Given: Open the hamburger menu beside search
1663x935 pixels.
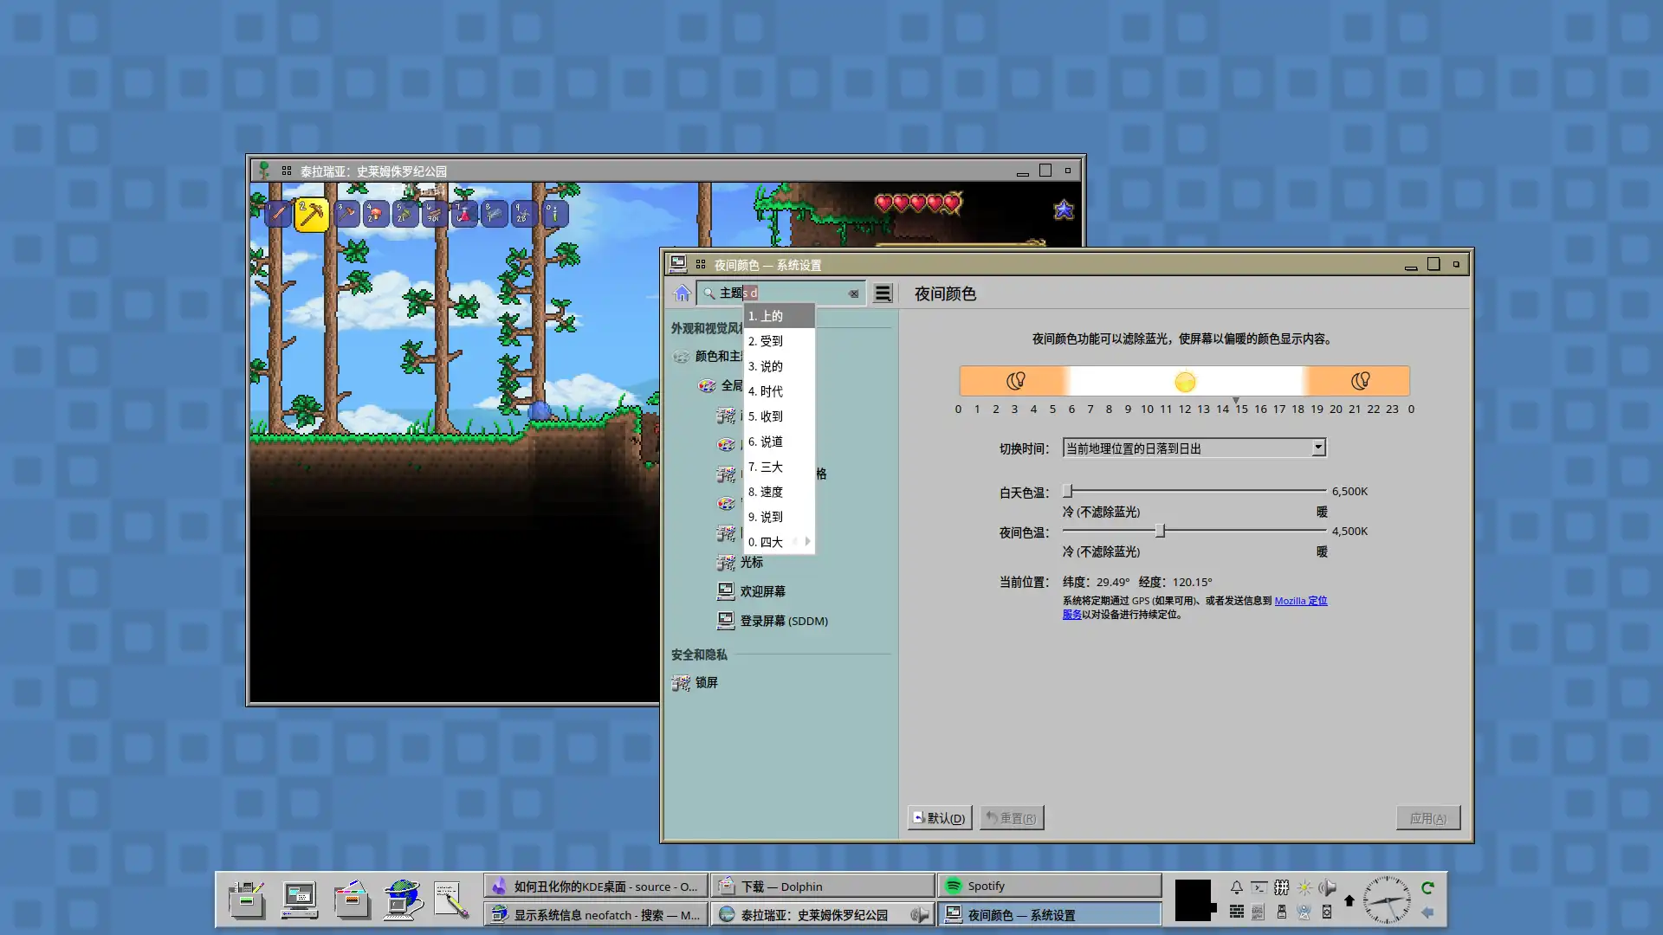Looking at the screenshot, I should point(883,293).
